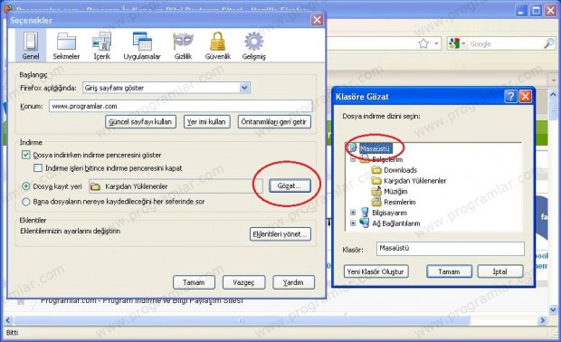Viewport: 561px width, 342px height.
Task: Collapse the Belgelerim tree node
Action: click(x=353, y=159)
